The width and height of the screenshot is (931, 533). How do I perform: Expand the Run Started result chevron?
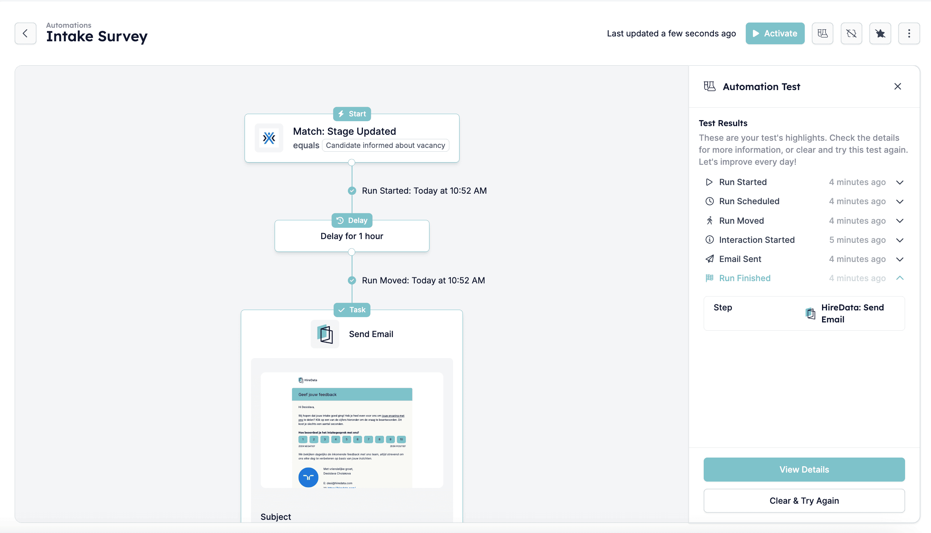coord(900,182)
